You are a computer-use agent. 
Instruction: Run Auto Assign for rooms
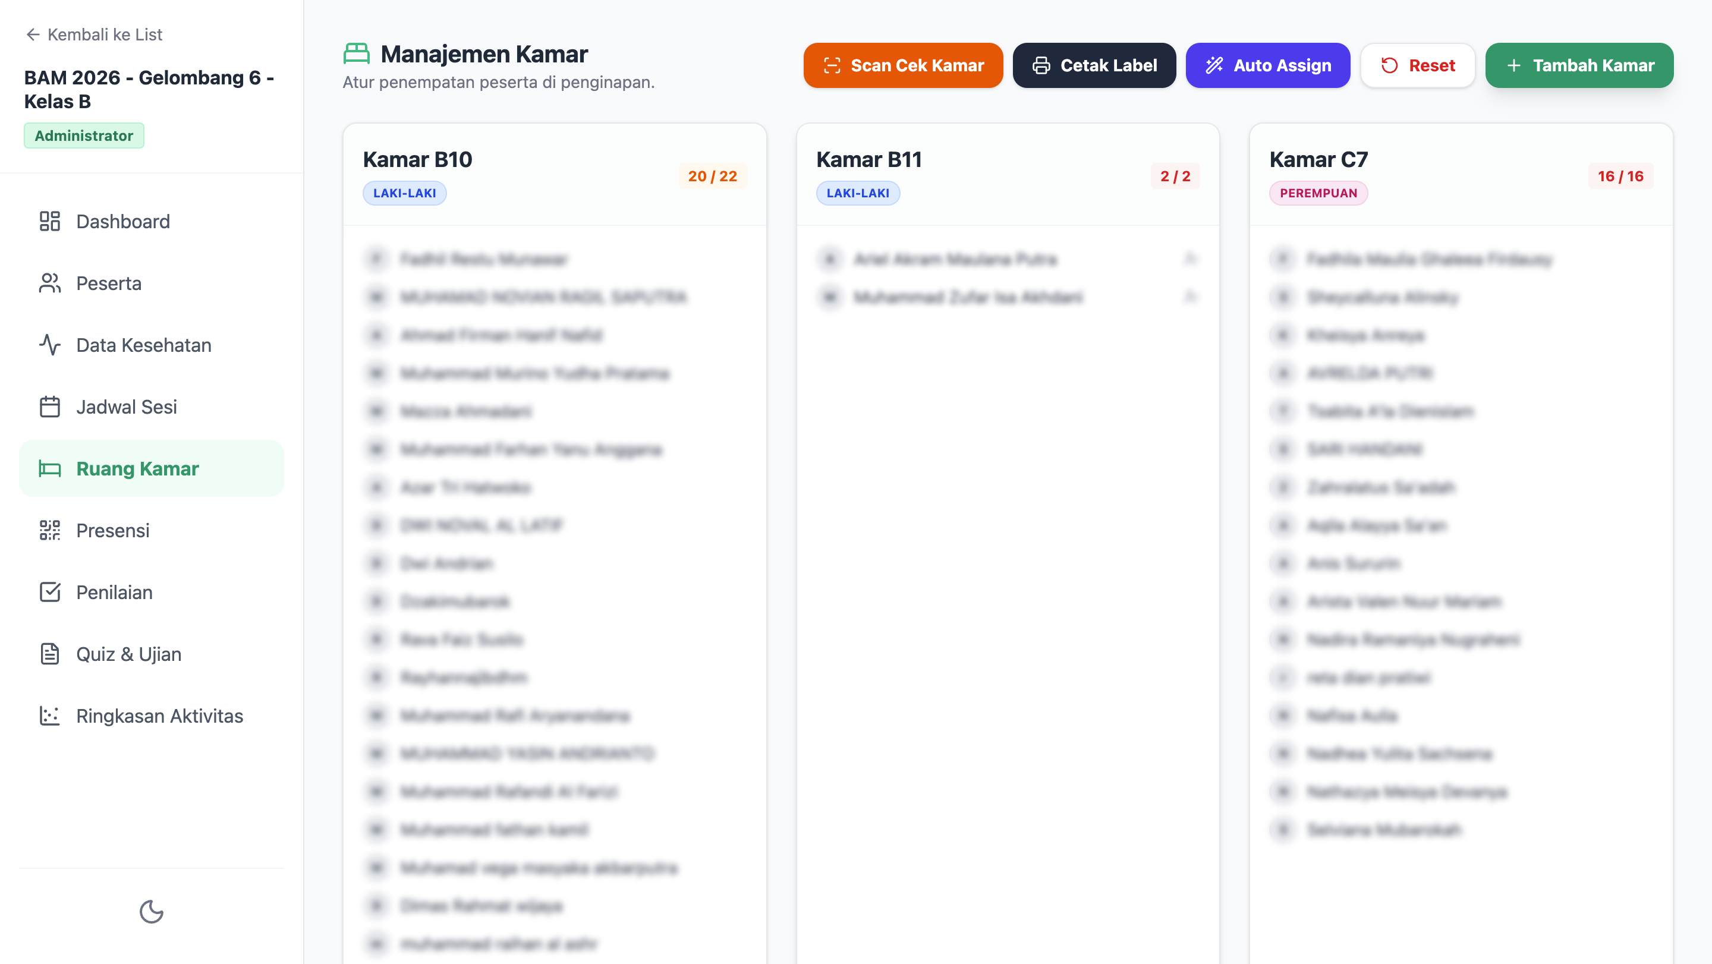pos(1268,65)
